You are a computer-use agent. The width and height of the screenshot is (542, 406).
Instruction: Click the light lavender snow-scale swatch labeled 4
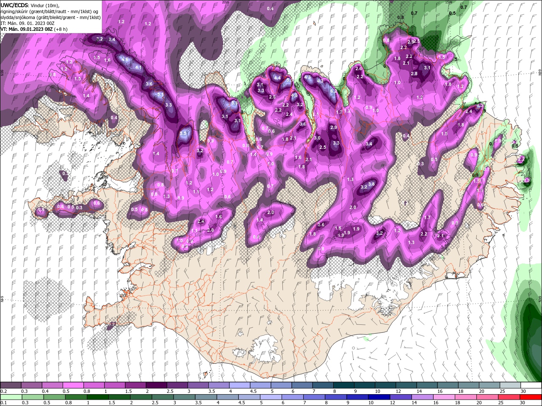[239, 385]
